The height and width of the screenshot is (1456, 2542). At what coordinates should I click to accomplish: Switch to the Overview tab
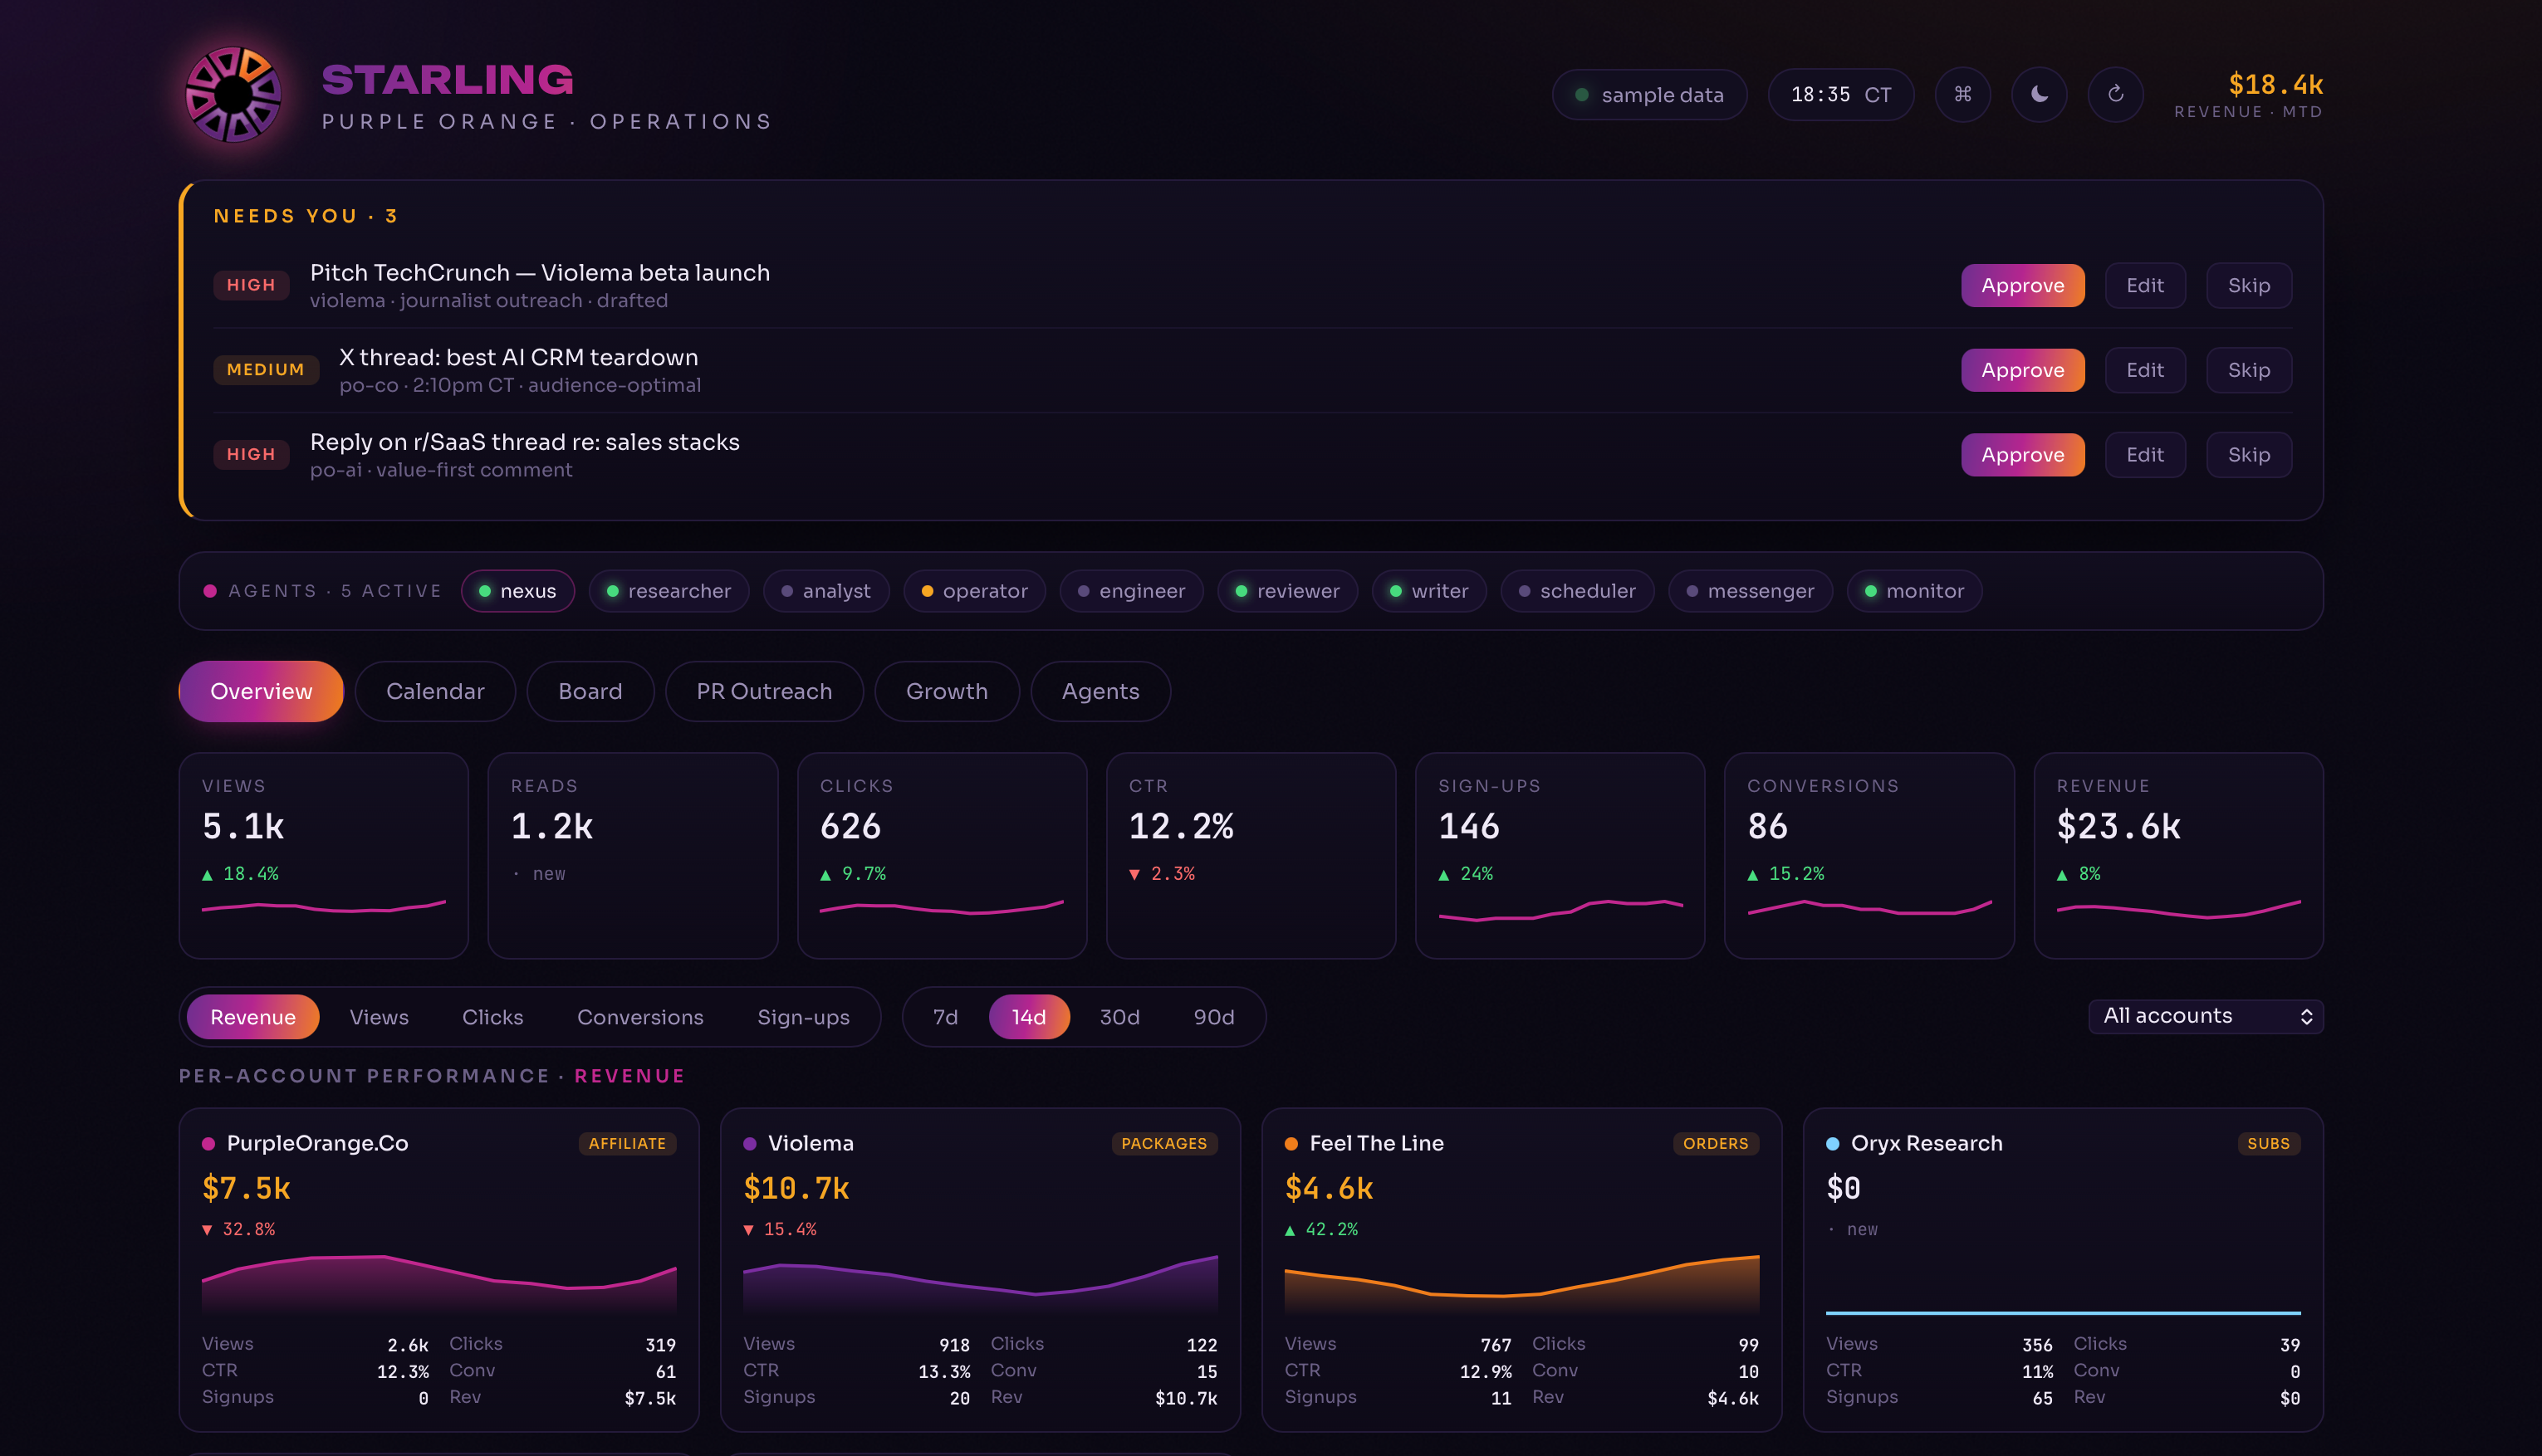tap(261, 691)
